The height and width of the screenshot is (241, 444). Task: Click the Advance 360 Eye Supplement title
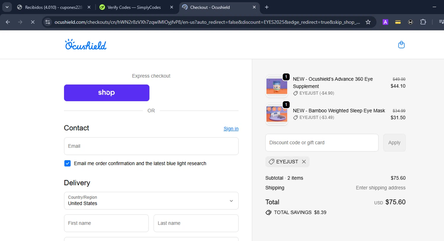333,83
